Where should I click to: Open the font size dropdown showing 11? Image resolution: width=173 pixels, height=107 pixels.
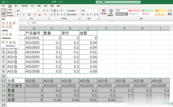point(42,11)
